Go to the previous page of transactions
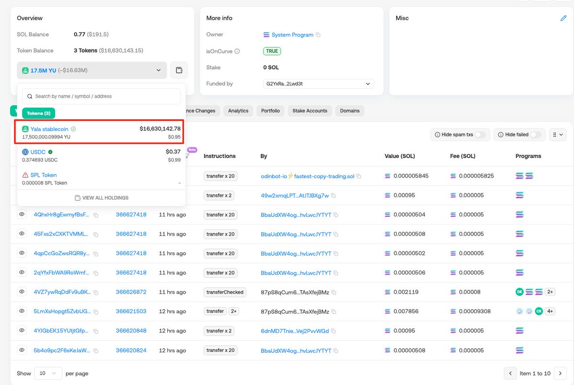 click(510, 373)
